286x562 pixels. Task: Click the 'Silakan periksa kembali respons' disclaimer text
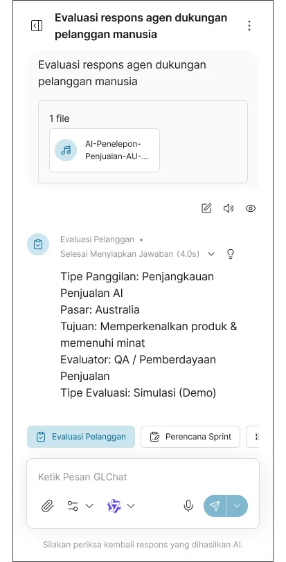click(x=143, y=545)
